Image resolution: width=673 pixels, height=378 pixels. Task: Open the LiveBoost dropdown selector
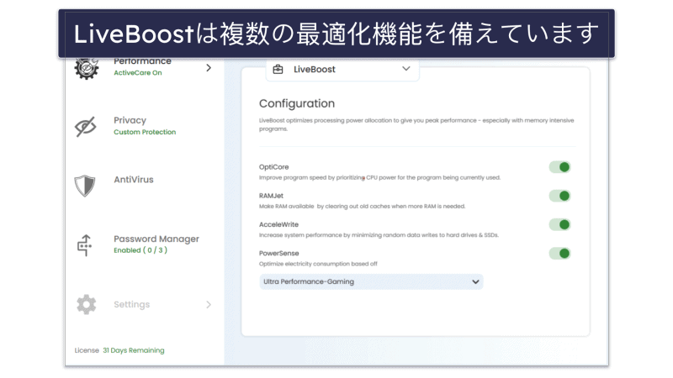342,70
